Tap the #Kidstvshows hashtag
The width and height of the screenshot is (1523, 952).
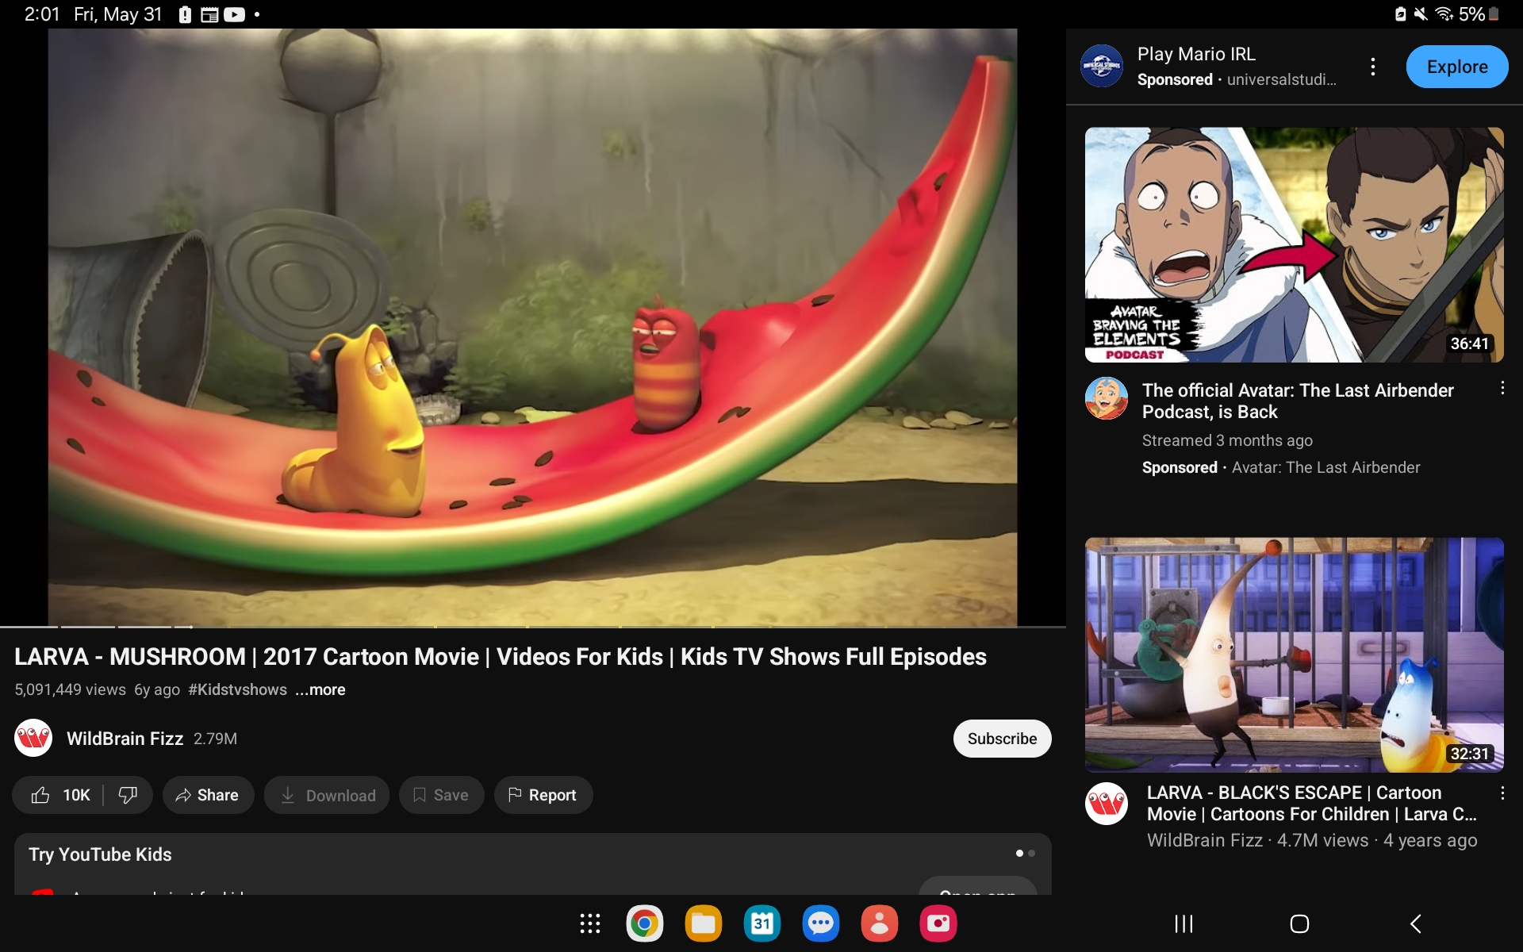[237, 689]
